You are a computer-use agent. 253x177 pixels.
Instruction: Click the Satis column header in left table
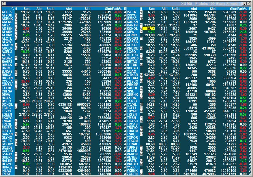(x=51, y=9)
